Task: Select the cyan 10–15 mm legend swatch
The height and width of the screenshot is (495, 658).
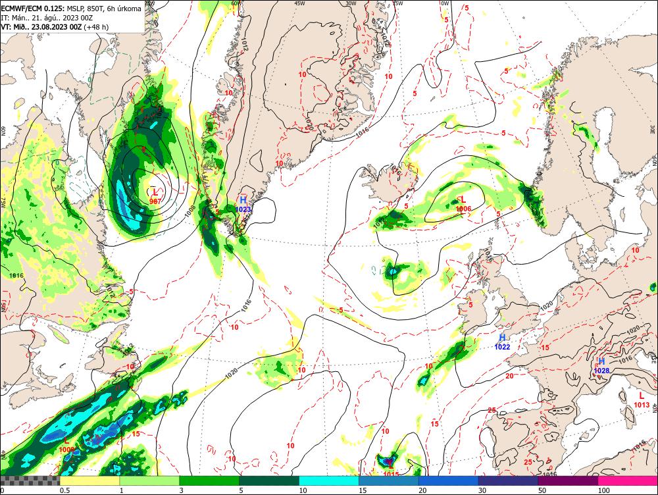Action: click(329, 481)
